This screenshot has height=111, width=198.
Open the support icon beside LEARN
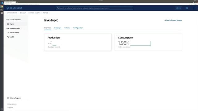pyautogui.click(x=187, y=8)
